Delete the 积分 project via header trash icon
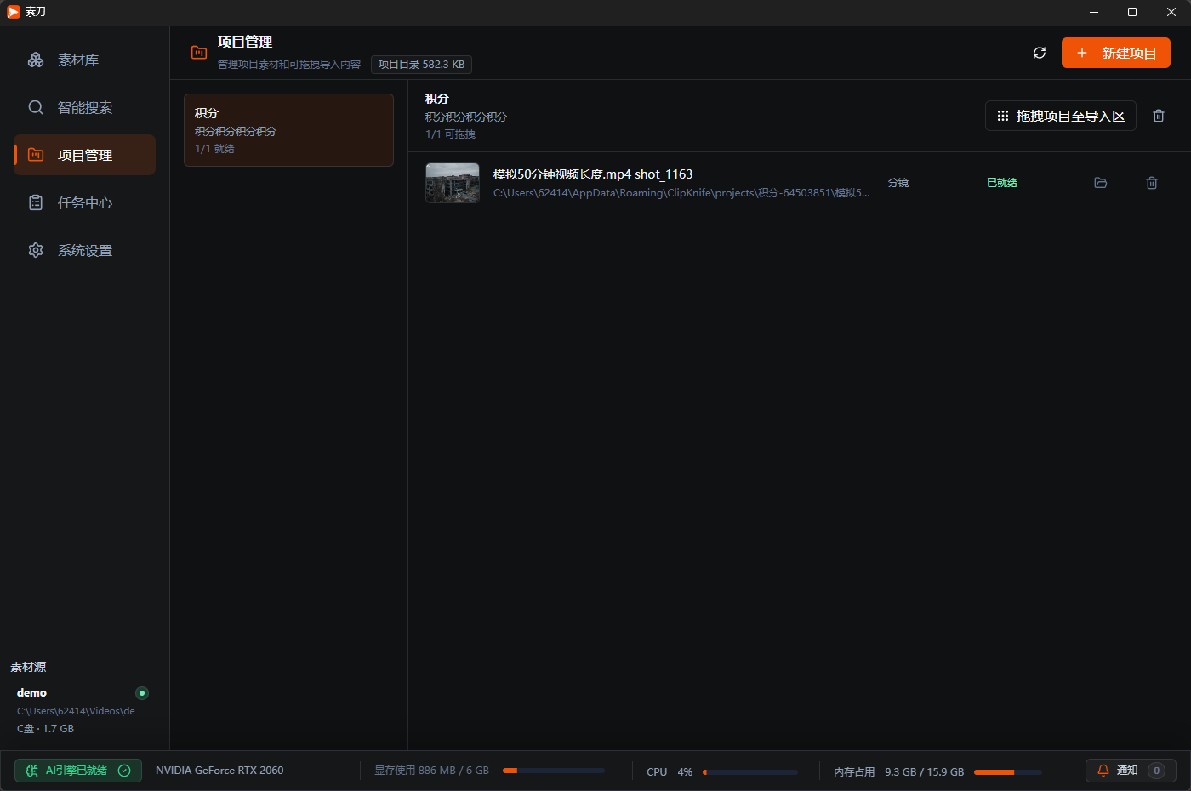Image resolution: width=1191 pixels, height=791 pixels. click(1159, 116)
